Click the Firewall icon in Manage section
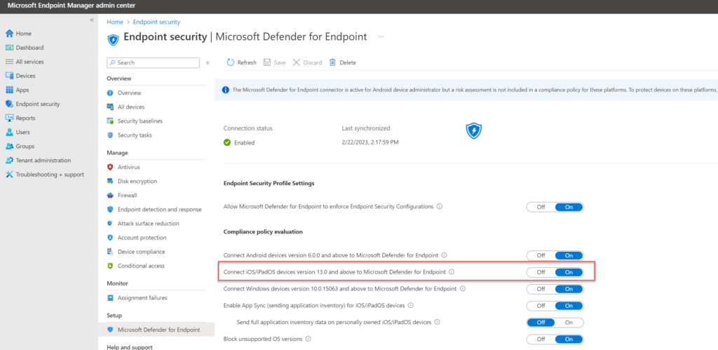The image size is (718, 350). (x=110, y=195)
